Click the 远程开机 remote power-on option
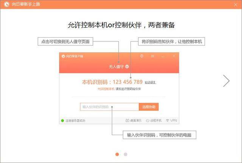The width and height of the screenshot is (242, 163). (154, 120)
